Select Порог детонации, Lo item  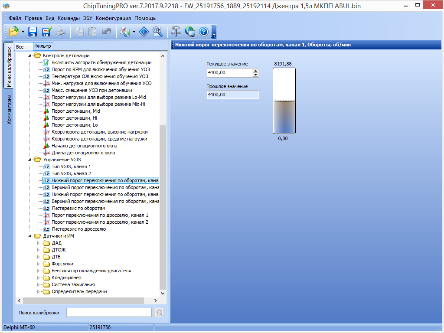(x=75, y=125)
